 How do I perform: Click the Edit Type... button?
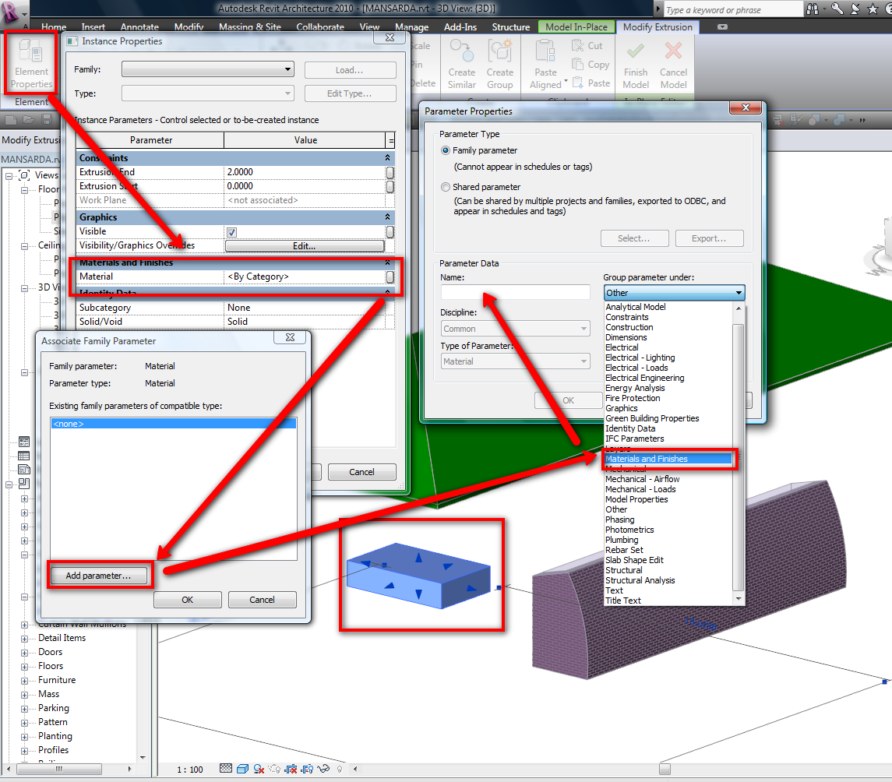point(350,93)
